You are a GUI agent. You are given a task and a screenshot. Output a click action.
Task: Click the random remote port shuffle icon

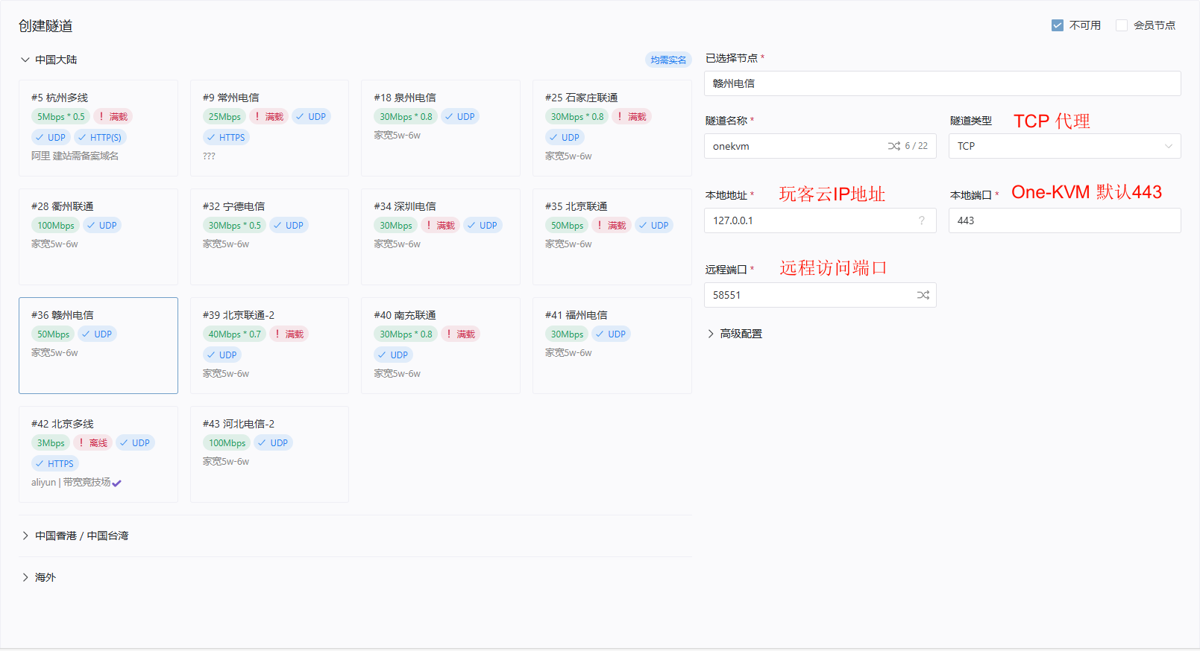[x=923, y=295]
